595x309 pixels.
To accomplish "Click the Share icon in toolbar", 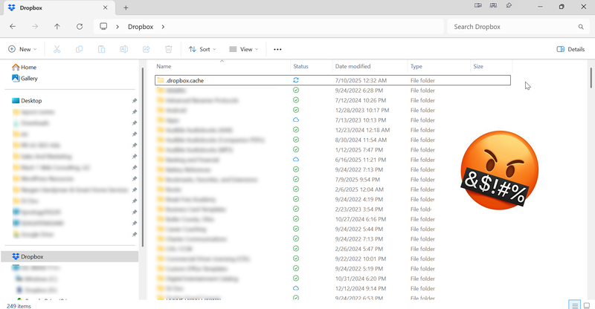I will 146,49.
